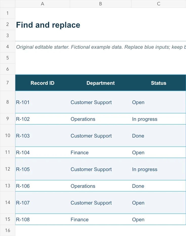Select R-104's Finance cell
This screenshot has width=186, height=236.
coord(100,152)
